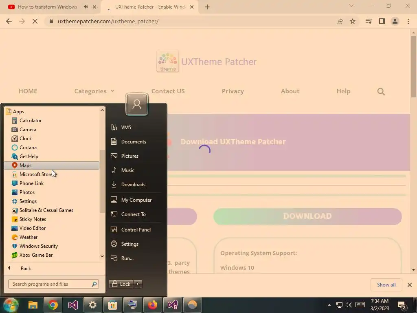Screen dimensions: 417x313
Task: Open Calculator from the Apps list
Action: tap(52, 121)
